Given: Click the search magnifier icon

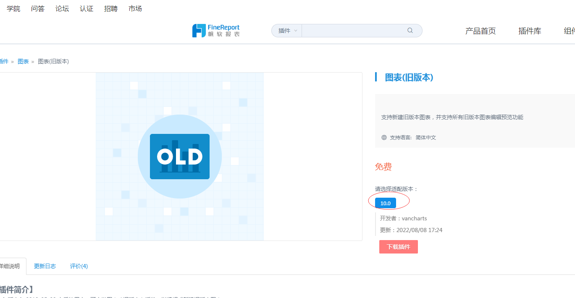Looking at the screenshot, I should 410,31.
